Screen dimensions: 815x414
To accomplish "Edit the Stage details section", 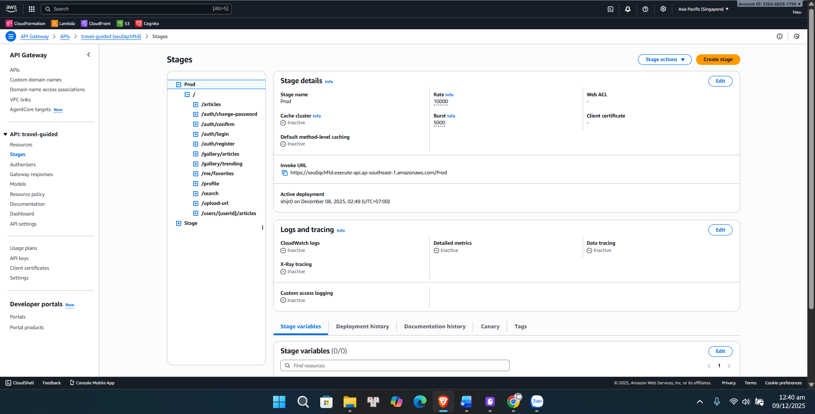I will (720, 81).
